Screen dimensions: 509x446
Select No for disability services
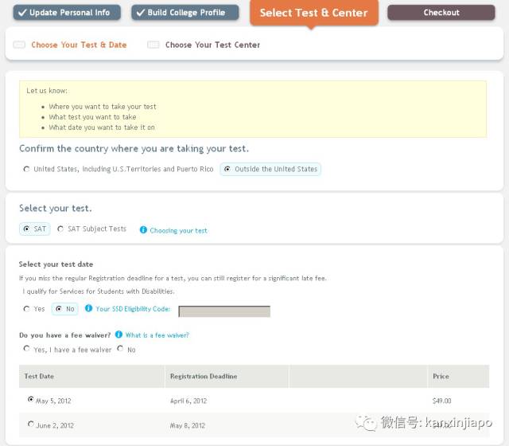(59, 309)
